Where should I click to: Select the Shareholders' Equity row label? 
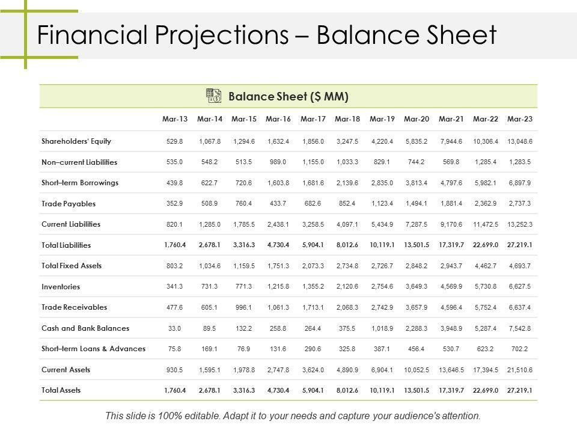[x=76, y=141]
